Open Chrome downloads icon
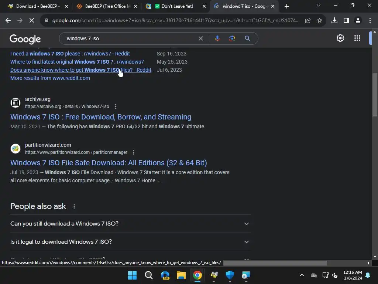The height and width of the screenshot is (284, 378). tap(334, 21)
